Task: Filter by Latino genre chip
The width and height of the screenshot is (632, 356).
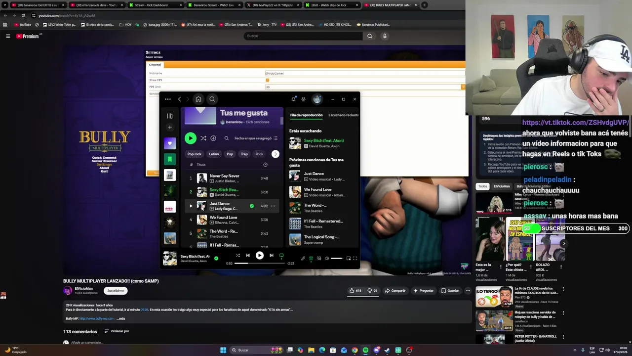Action: 214,154
